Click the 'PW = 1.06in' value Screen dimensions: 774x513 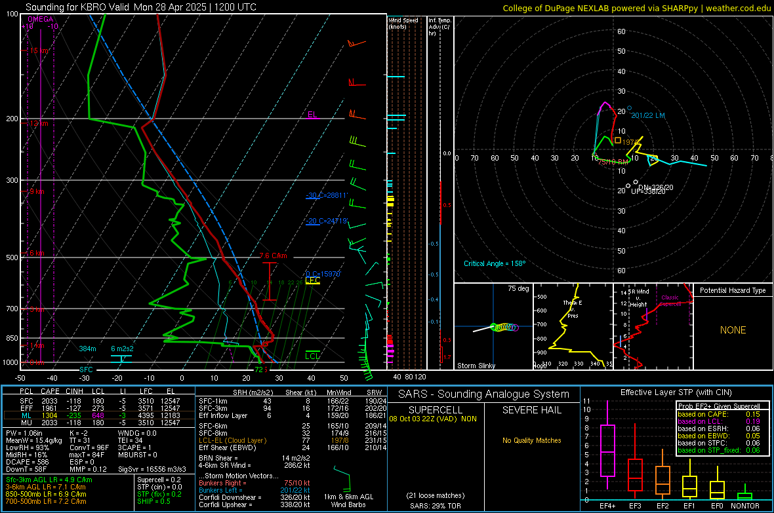[24, 433]
